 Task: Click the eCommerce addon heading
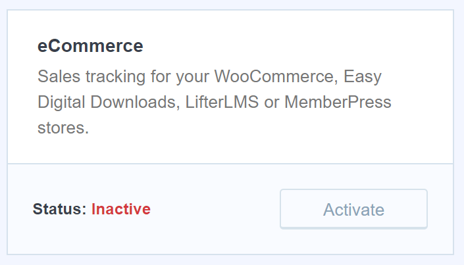[x=90, y=46]
